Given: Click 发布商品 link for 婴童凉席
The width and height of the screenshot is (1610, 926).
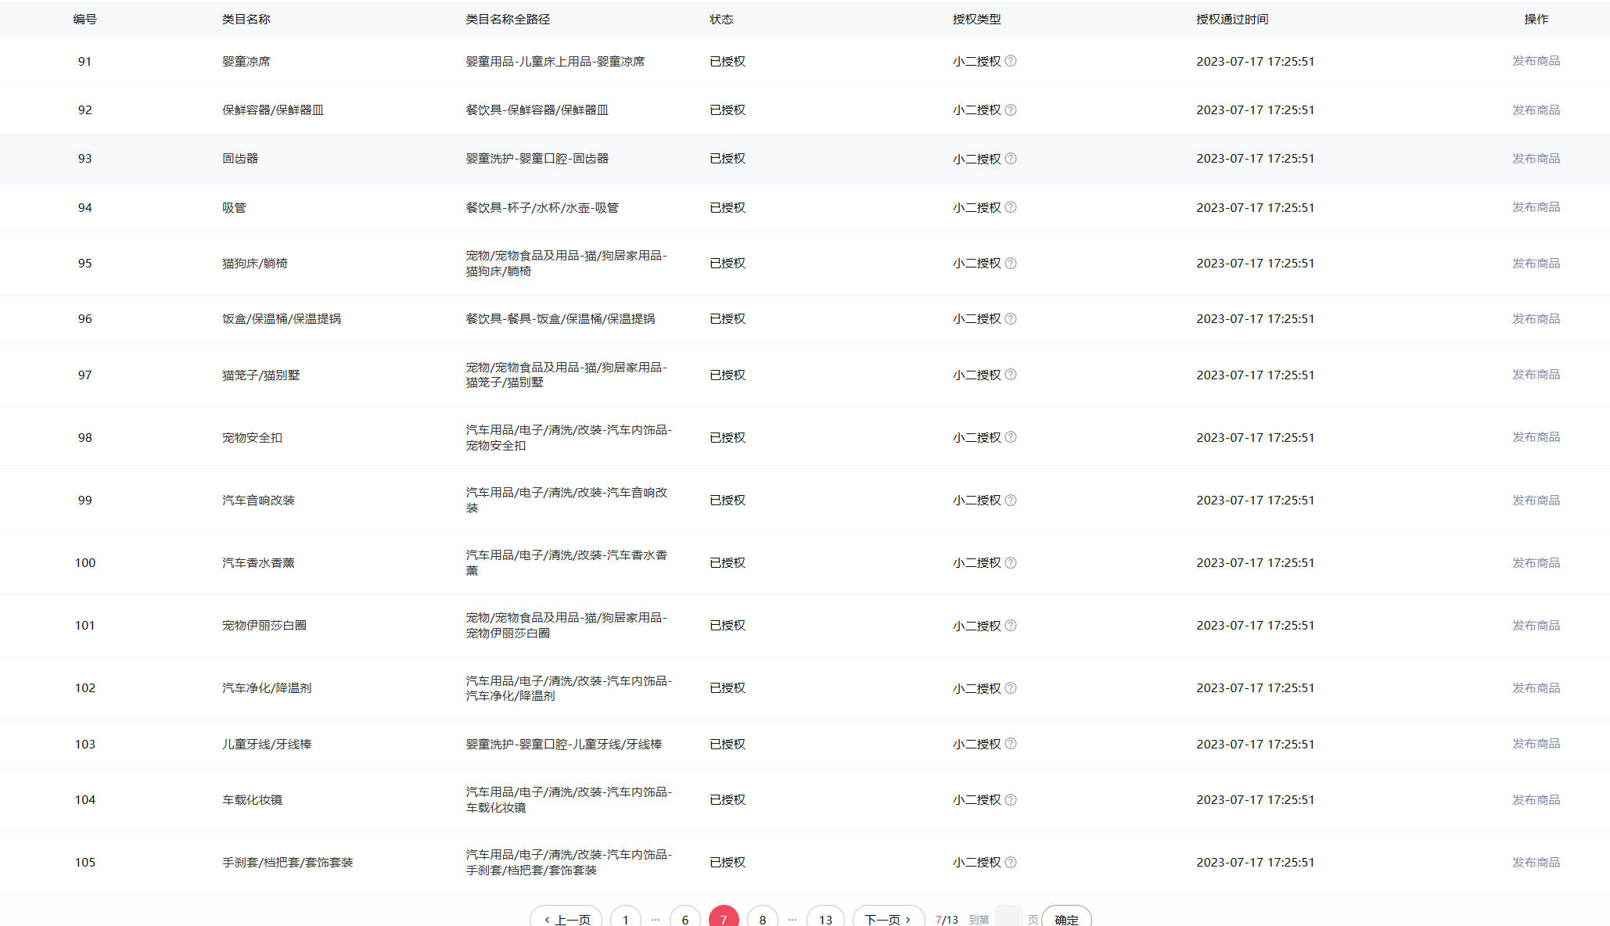Looking at the screenshot, I should 1535,61.
